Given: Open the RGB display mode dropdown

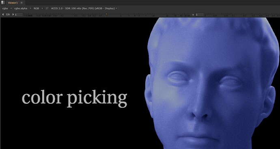Looking at the screenshot, I should coord(38,8).
